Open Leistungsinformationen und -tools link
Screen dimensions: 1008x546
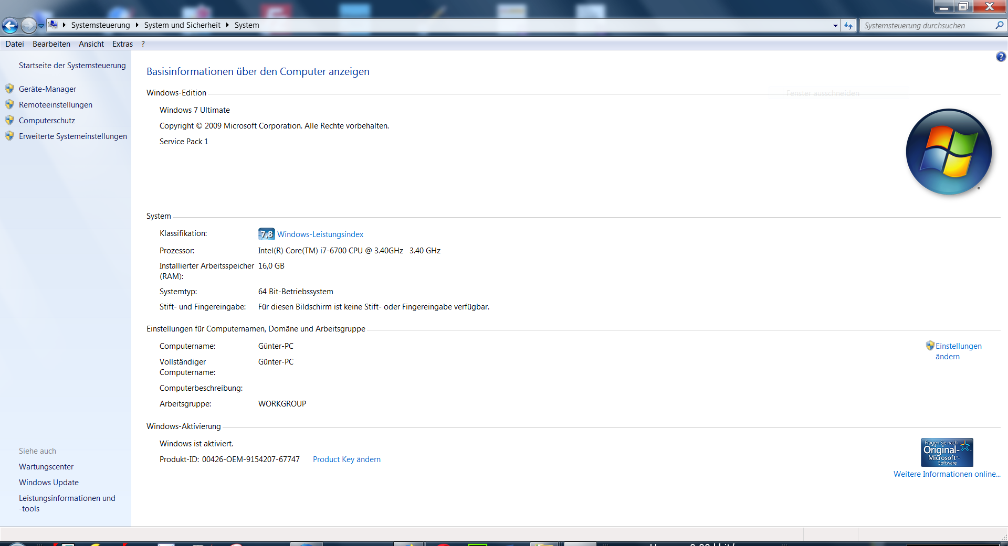(67, 504)
